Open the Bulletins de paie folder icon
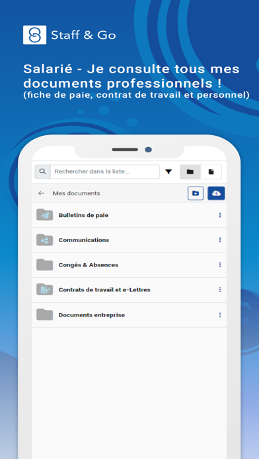 [x=44, y=215]
